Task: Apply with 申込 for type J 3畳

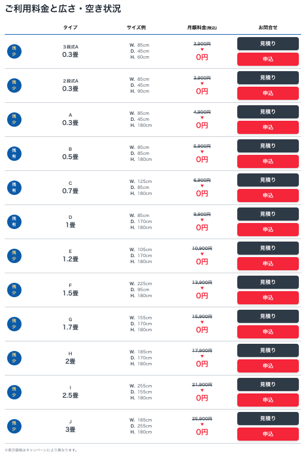Action: pyautogui.click(x=268, y=434)
